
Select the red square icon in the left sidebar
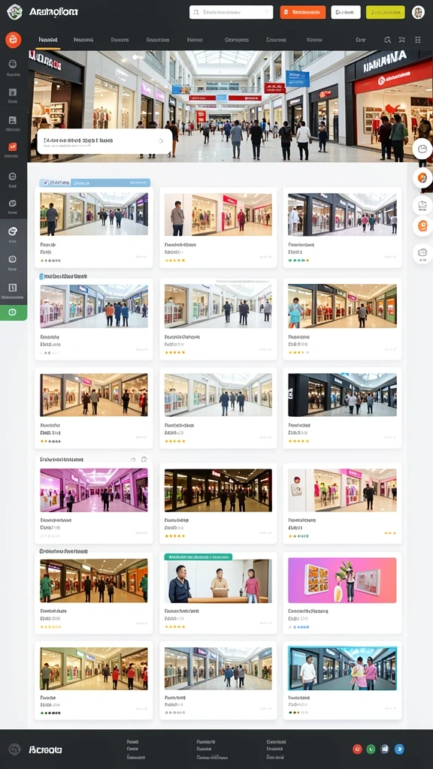(13, 146)
